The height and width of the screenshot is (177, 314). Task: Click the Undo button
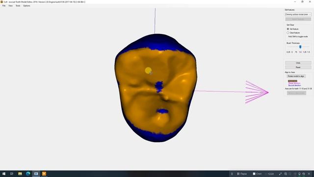[x=298, y=63]
